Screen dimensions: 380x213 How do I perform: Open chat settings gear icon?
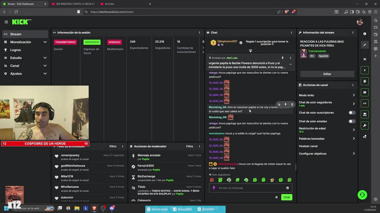pos(276,197)
